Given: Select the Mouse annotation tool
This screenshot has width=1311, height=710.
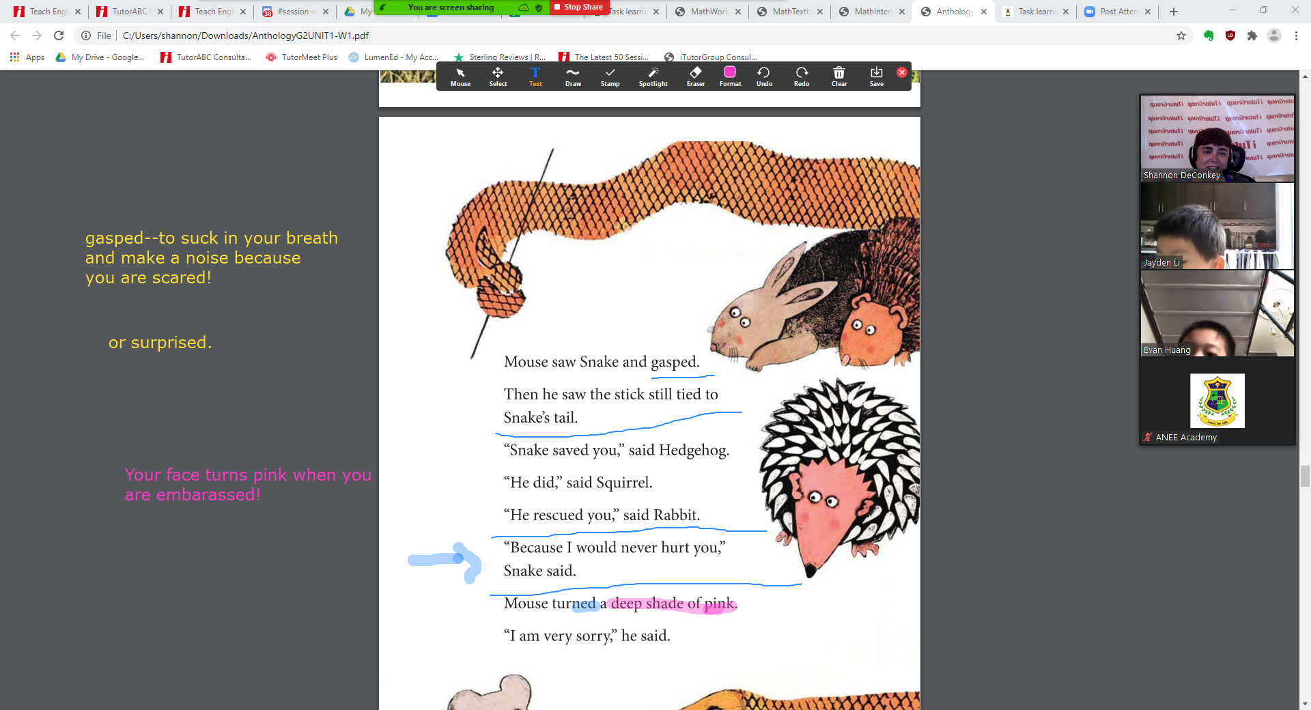Looking at the screenshot, I should [x=460, y=76].
